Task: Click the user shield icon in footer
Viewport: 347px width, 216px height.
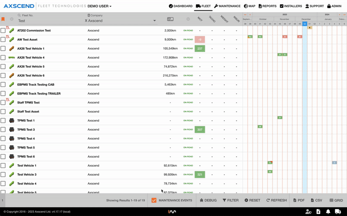Action: 308,211
